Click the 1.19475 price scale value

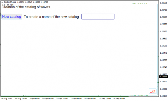click(164, 53)
